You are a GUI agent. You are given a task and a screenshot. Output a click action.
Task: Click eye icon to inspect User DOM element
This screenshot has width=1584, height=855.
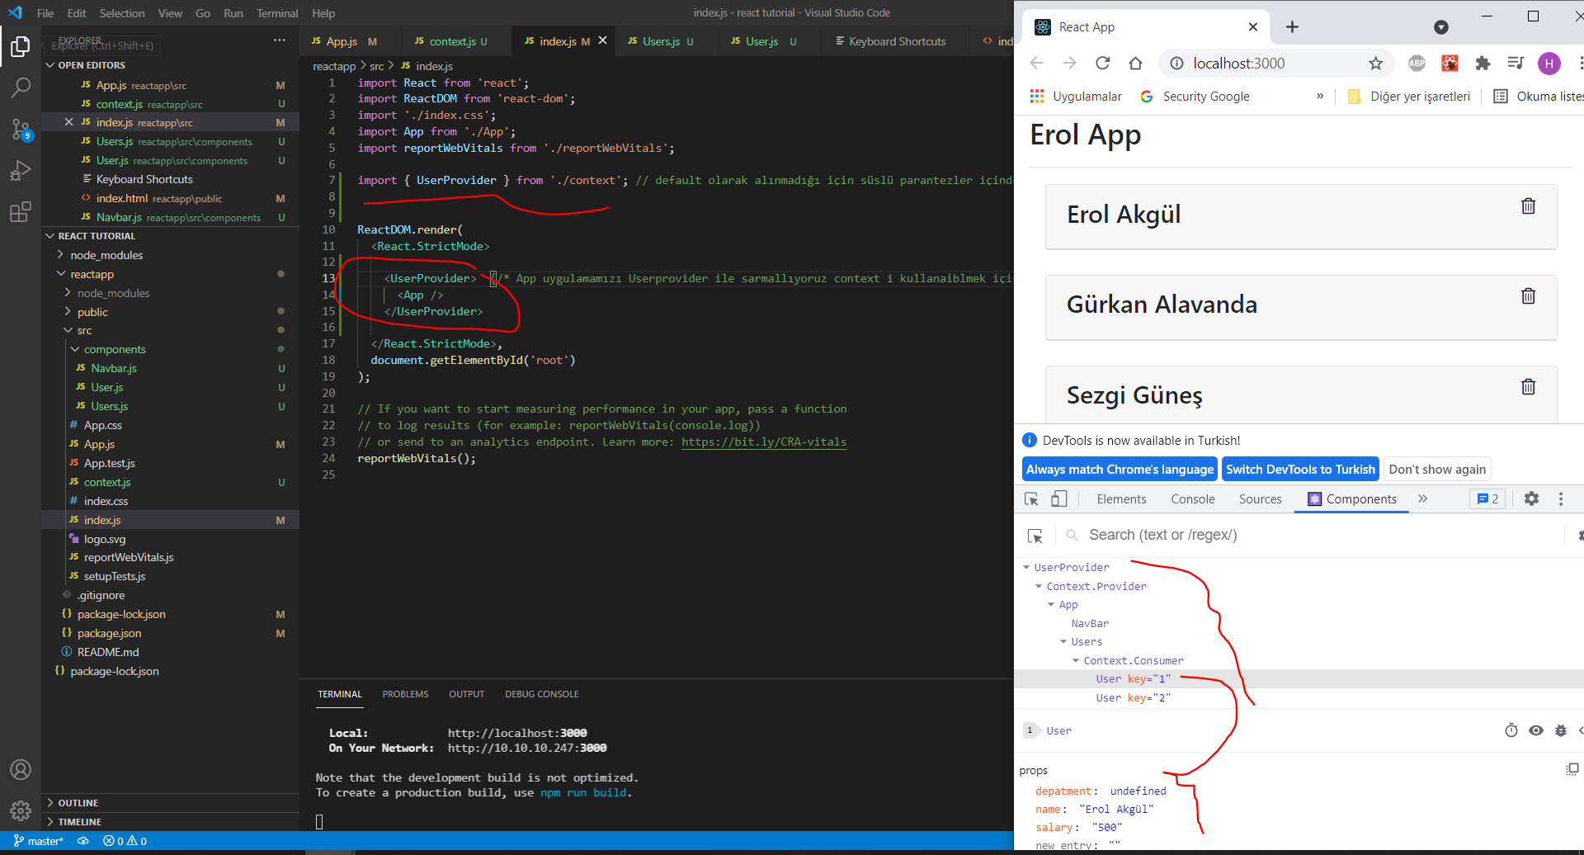pyautogui.click(x=1535, y=730)
